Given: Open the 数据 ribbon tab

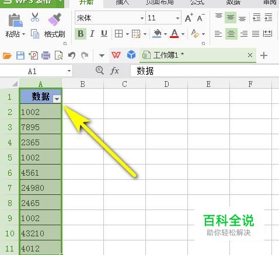Looking at the screenshot, I should click(x=233, y=2).
